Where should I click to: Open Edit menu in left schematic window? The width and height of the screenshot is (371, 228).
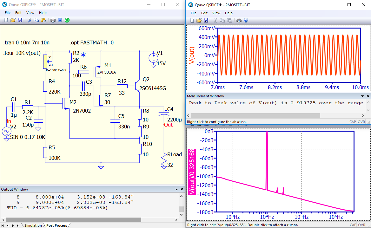[x=18, y=13]
